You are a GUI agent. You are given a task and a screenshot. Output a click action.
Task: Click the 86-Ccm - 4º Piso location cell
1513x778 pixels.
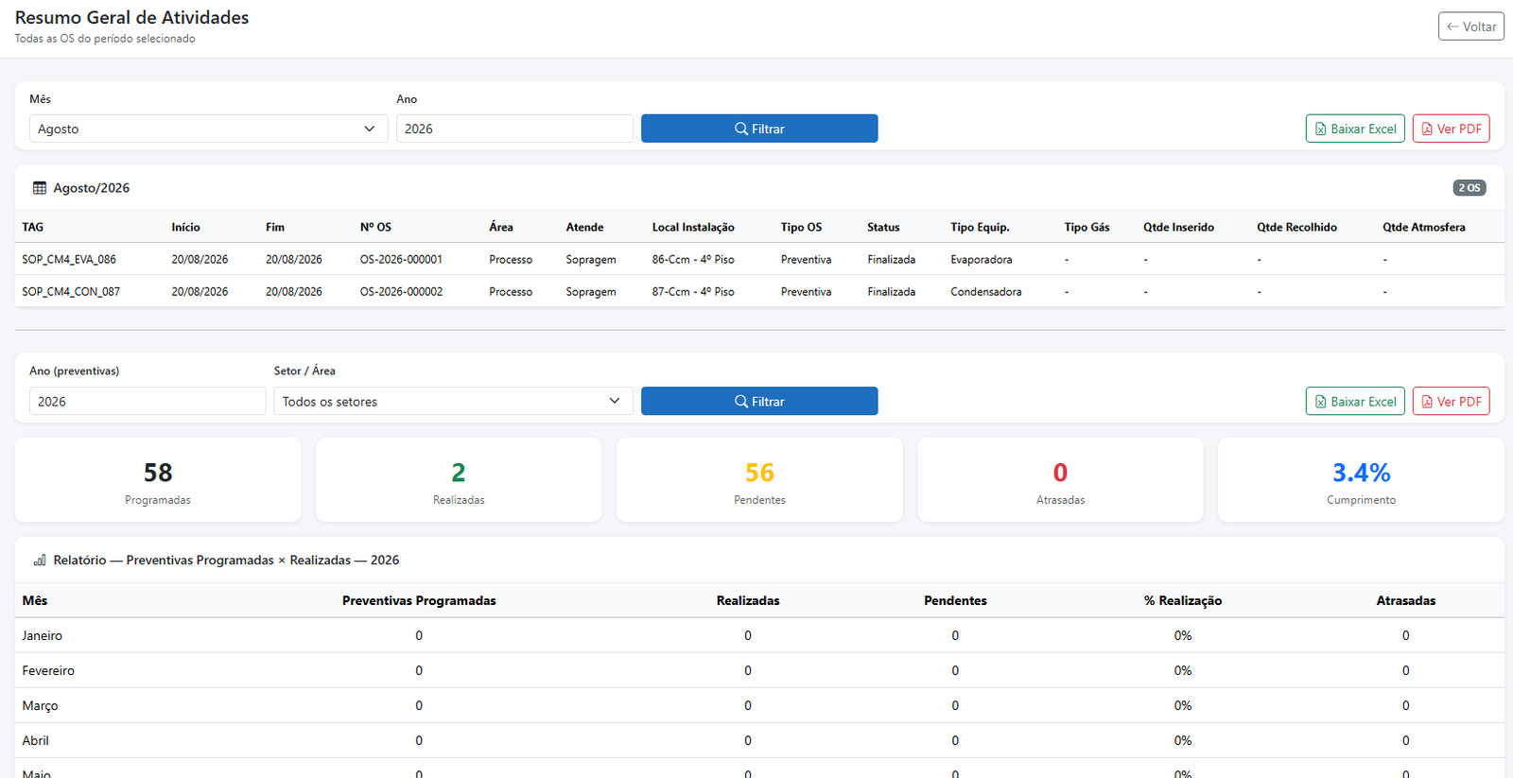(x=693, y=259)
